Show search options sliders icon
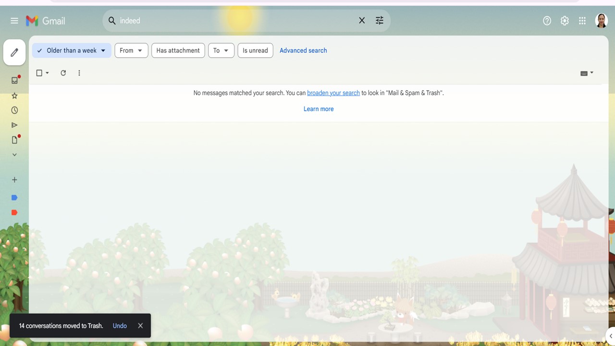 tap(380, 21)
